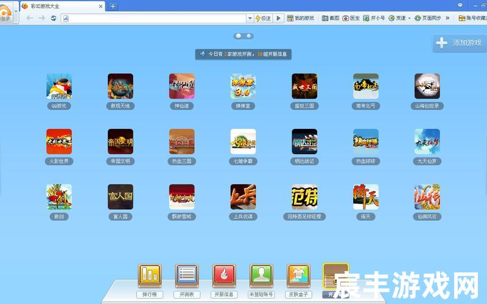Refresh the page with reload icon
The image size is (487, 304).
coord(54,18)
